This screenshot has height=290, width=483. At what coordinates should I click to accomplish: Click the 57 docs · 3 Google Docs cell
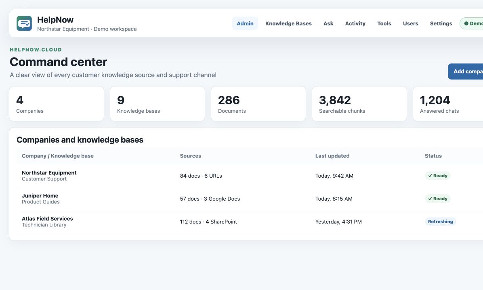210,199
